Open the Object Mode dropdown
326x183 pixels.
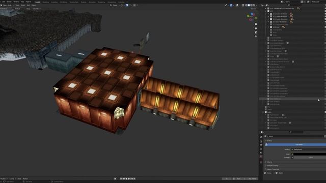pos(7,5)
